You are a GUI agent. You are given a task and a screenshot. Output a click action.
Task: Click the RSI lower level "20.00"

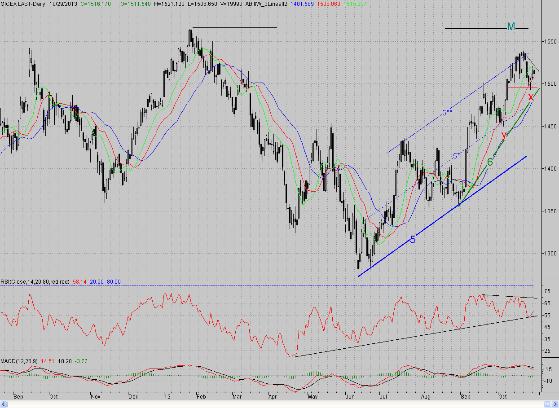pyautogui.click(x=96, y=282)
